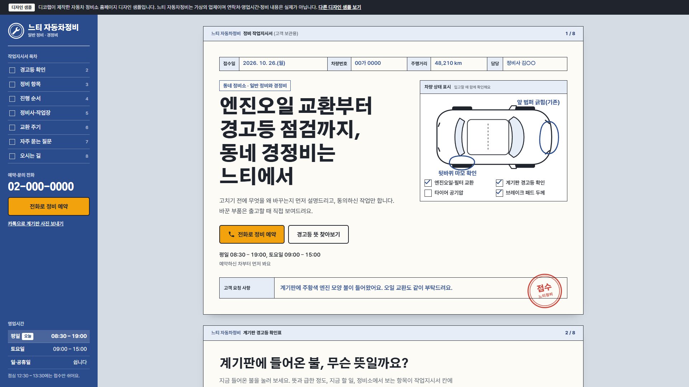The height and width of the screenshot is (387, 689).
Task: Click the red 접수 stamp mark
Action: point(544,291)
